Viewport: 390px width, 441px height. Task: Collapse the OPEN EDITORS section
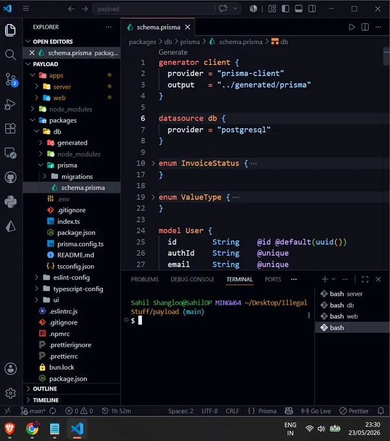[x=28, y=42]
